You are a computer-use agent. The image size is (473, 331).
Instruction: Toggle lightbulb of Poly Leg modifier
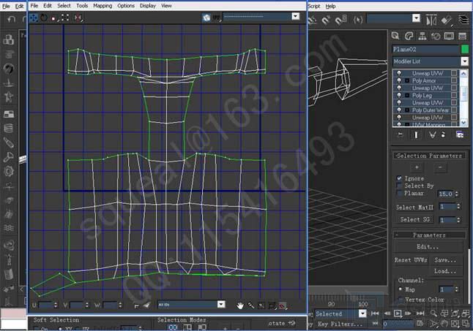(x=399, y=95)
